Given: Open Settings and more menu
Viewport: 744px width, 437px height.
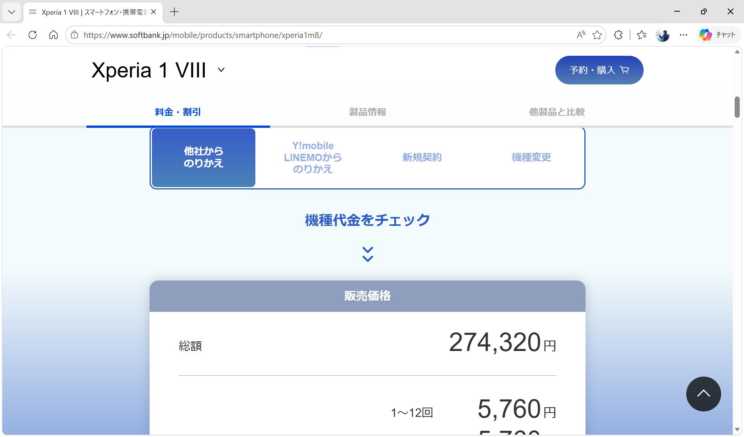Looking at the screenshot, I should coord(684,35).
